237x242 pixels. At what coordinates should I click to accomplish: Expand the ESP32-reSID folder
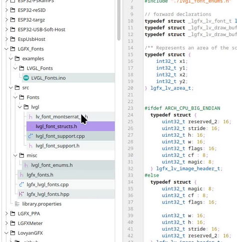coord(6,10)
